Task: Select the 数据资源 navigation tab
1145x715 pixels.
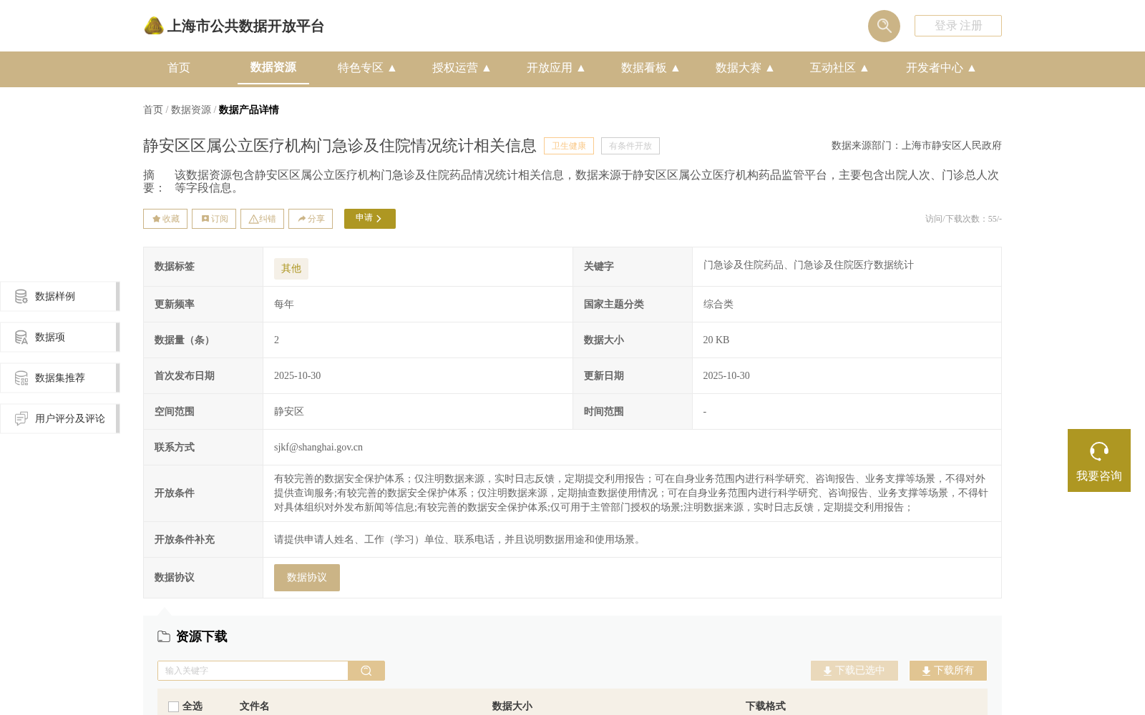Action: click(x=273, y=68)
